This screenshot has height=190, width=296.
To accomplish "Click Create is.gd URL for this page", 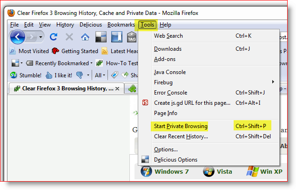I will (209, 103).
